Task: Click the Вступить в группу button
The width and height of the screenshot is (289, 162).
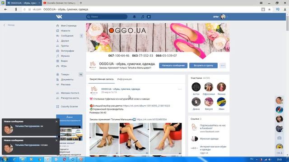Action: pos(203,65)
